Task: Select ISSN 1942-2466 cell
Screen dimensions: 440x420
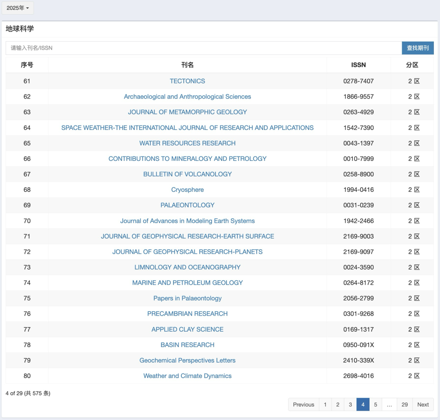Action: click(x=359, y=221)
